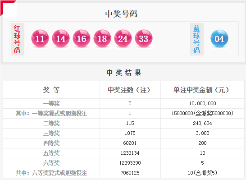Click the red ball number 16
The image size is (246, 180).
point(82,38)
